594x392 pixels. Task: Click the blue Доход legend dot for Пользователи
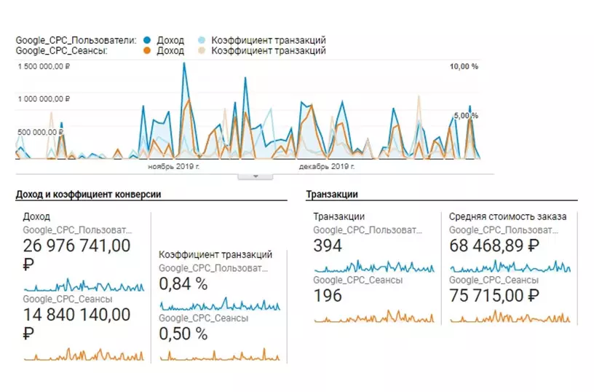point(147,40)
